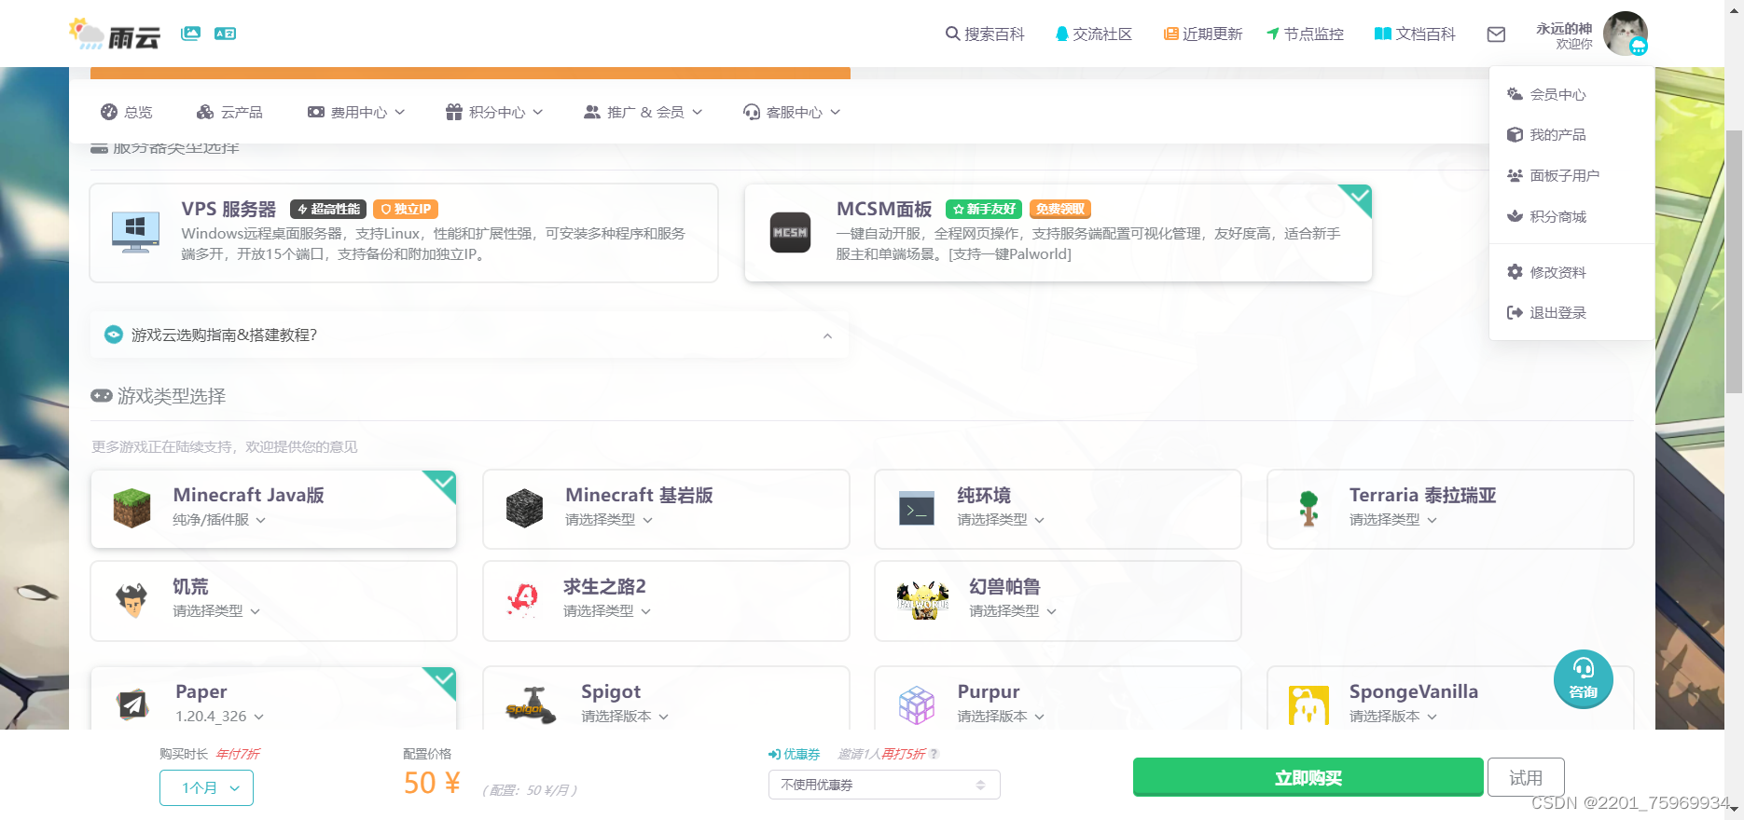This screenshot has height=820, width=1744.
Task: Click the 试用 trial button
Action: (x=1526, y=777)
